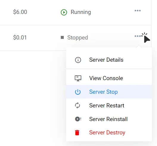The image size is (157, 146).
Task: Pick Server Reinstall from the menu
Action: point(109,119)
